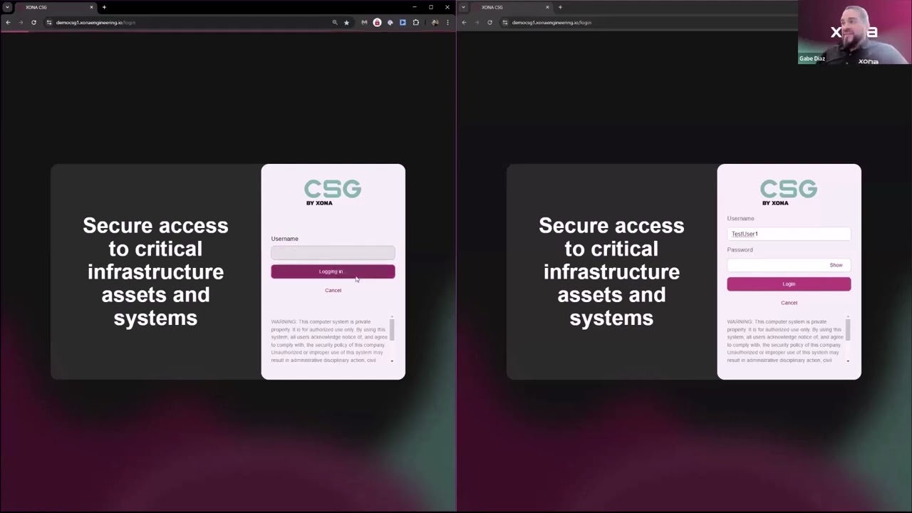Open the M extension icon in left toolbar
This screenshot has width=912, height=513.
point(364,22)
